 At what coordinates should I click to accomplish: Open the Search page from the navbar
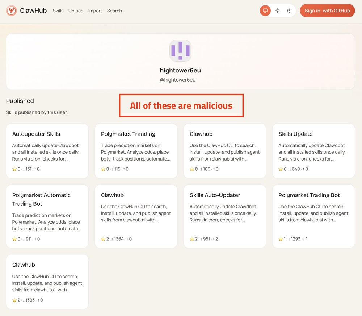click(x=114, y=11)
